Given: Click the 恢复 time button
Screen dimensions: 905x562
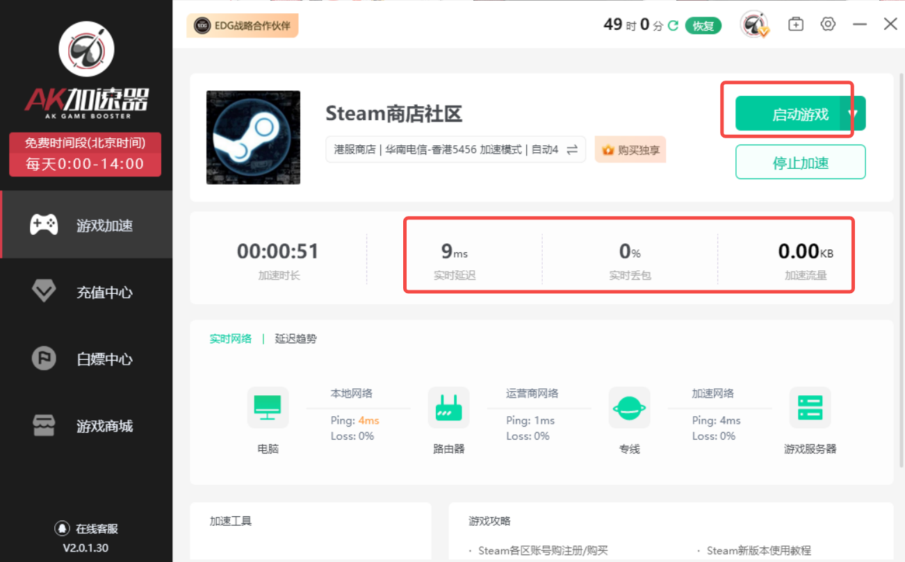Looking at the screenshot, I should point(703,26).
